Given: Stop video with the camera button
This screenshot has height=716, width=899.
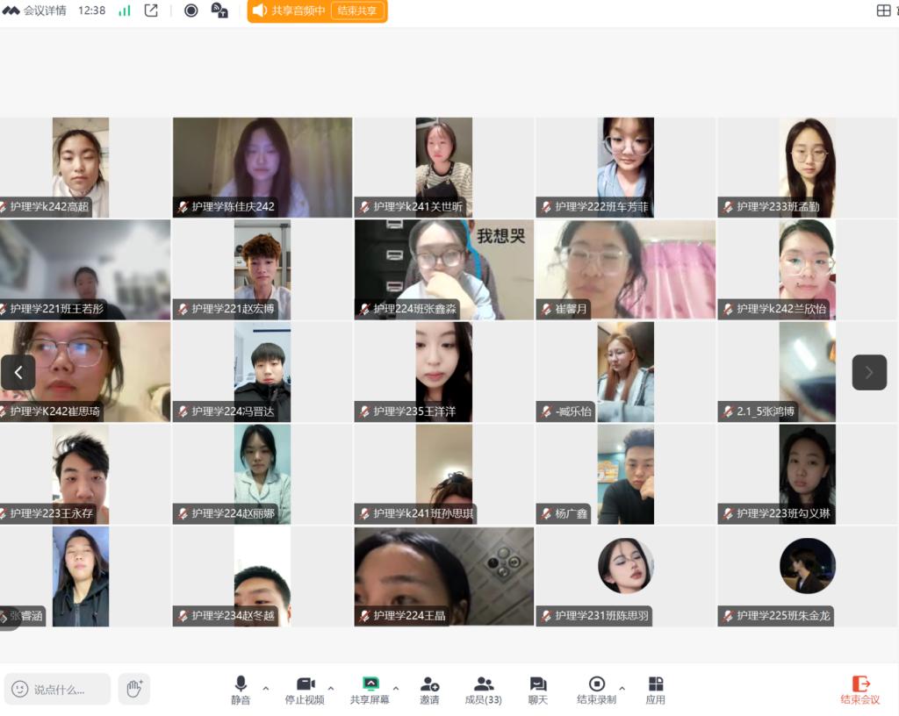Looking at the screenshot, I should pos(305,690).
